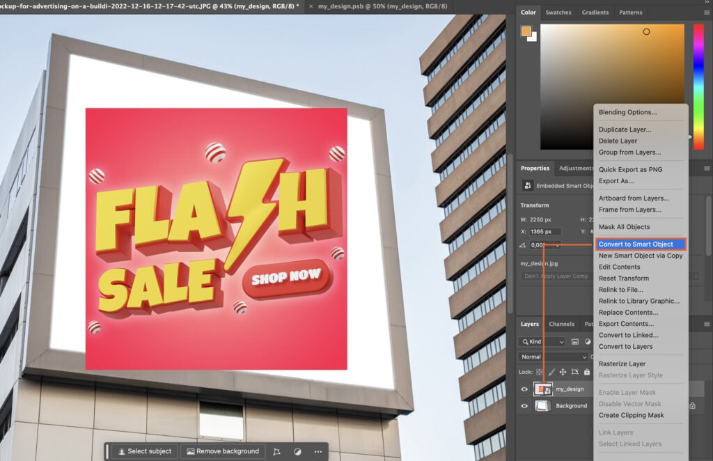Viewport: 713px width, 461px height.
Task: Click the Remove background button
Action: pyautogui.click(x=223, y=451)
